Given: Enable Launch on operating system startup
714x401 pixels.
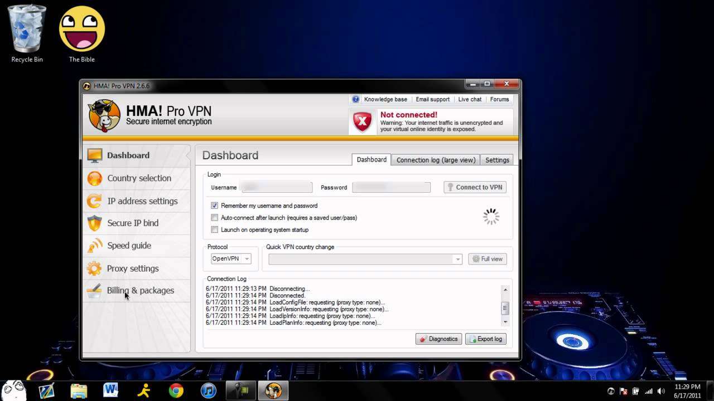Looking at the screenshot, I should pyautogui.click(x=214, y=229).
